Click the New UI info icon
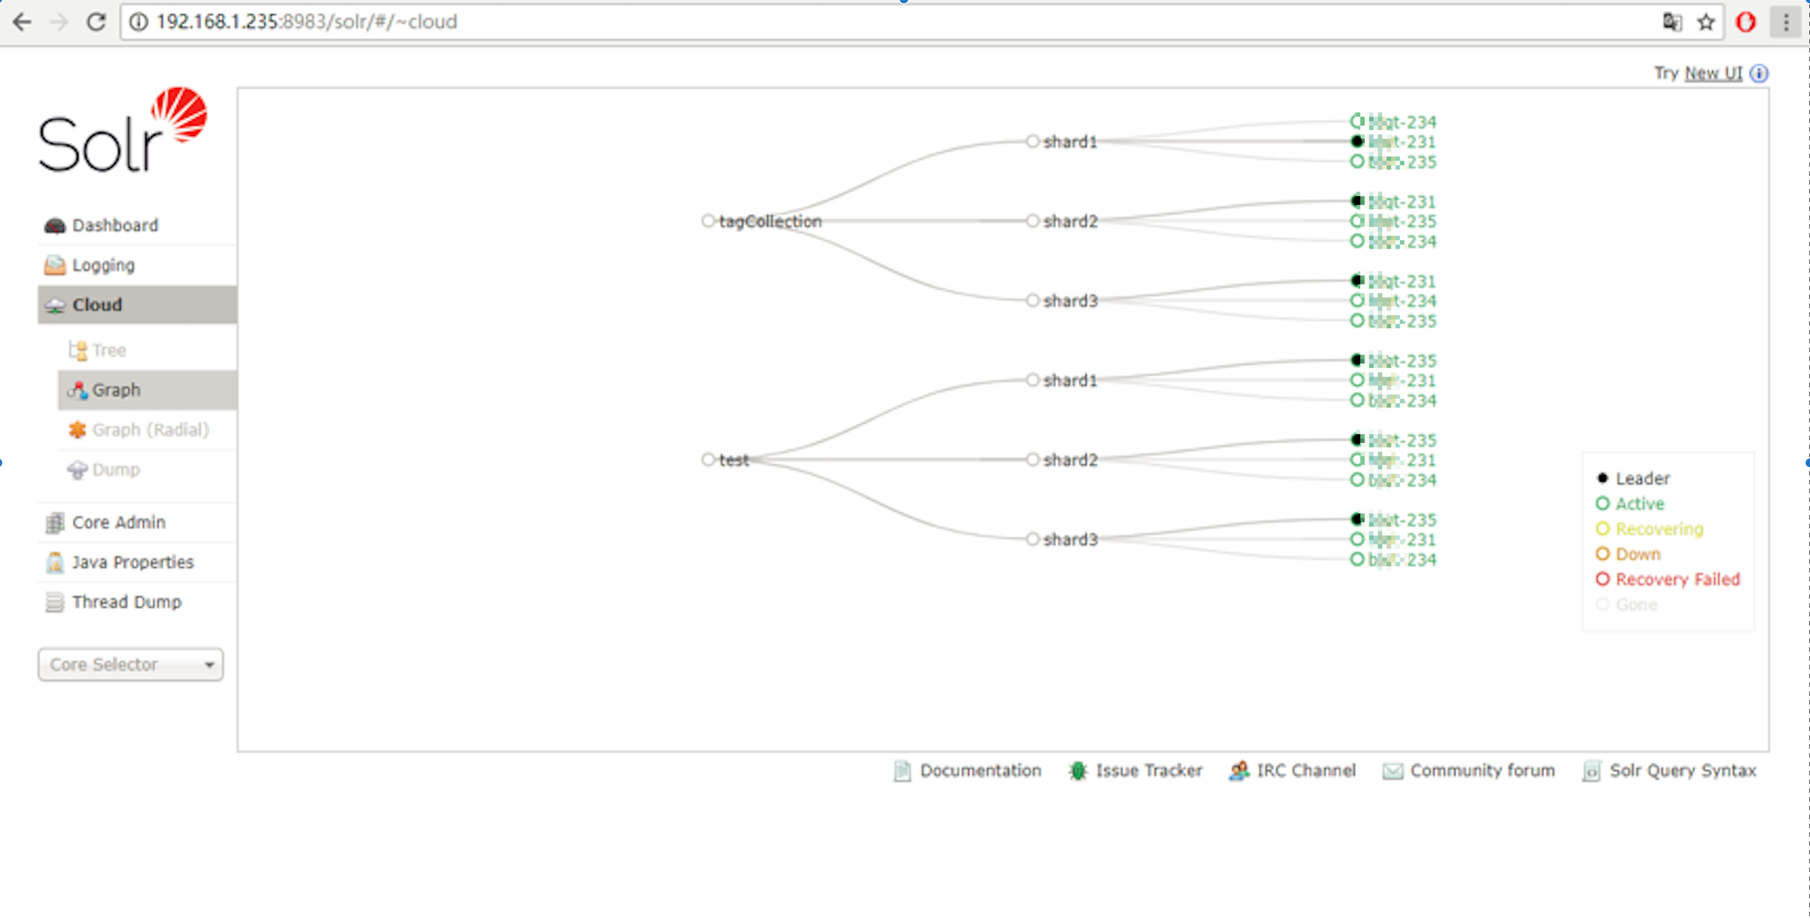Screen dimensions: 1810x920 click(x=1759, y=73)
